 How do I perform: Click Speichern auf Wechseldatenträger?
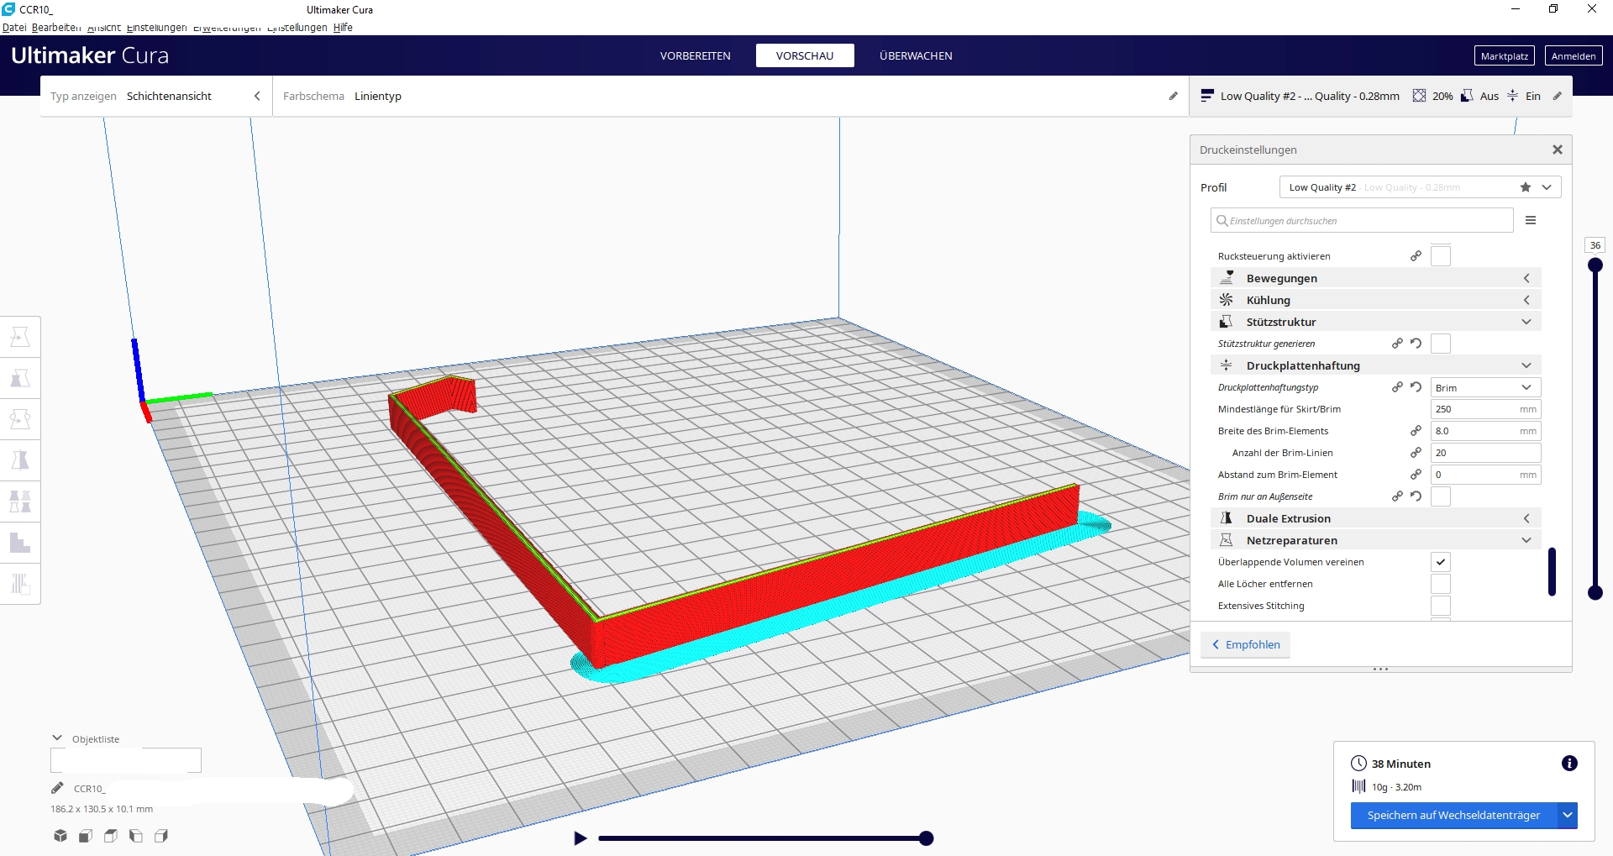coord(1453,815)
